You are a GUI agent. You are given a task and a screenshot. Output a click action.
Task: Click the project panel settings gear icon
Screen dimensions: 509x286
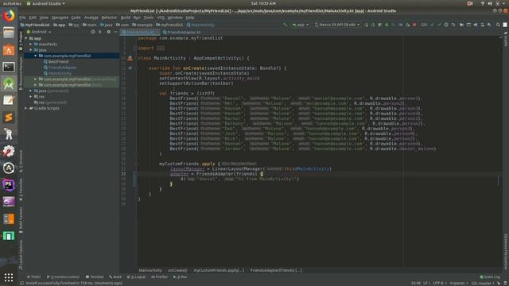pyautogui.click(x=108, y=32)
